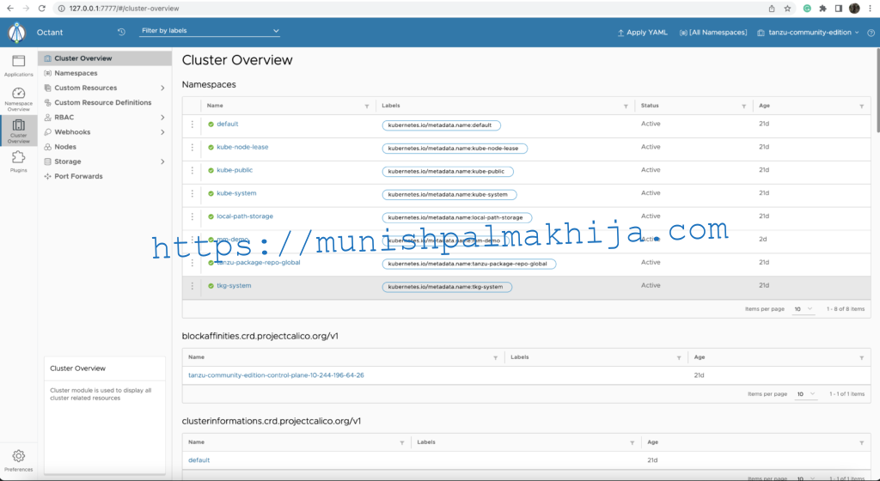The height and width of the screenshot is (481, 880).
Task: Bookmark page with the star icon
Action: tap(787, 9)
